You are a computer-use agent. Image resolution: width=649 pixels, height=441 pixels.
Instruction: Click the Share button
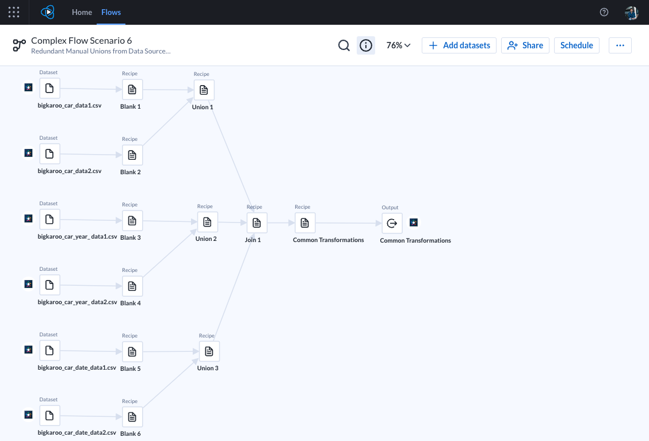[x=525, y=45]
